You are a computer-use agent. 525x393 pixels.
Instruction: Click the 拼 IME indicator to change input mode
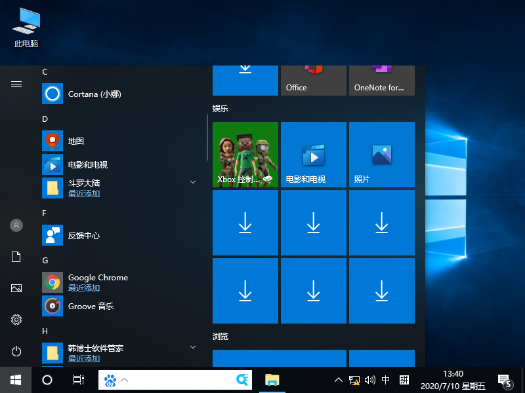(403, 380)
